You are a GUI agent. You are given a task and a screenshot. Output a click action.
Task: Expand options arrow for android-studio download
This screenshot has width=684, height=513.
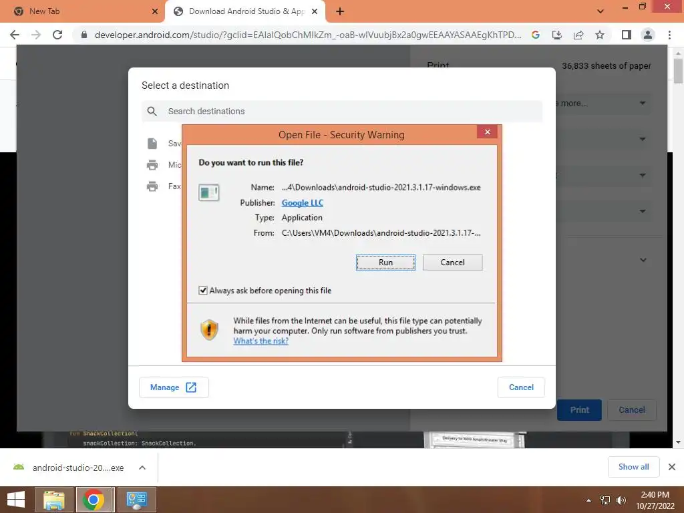click(x=142, y=468)
